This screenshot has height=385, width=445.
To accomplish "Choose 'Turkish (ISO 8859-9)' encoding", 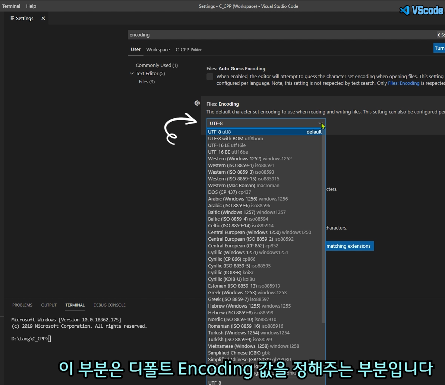I will pos(265,340).
